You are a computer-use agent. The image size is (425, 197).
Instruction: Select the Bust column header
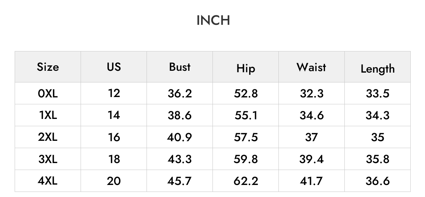click(x=180, y=67)
